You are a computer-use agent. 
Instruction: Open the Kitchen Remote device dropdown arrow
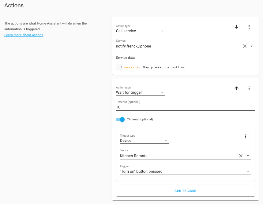pyautogui.click(x=248, y=156)
